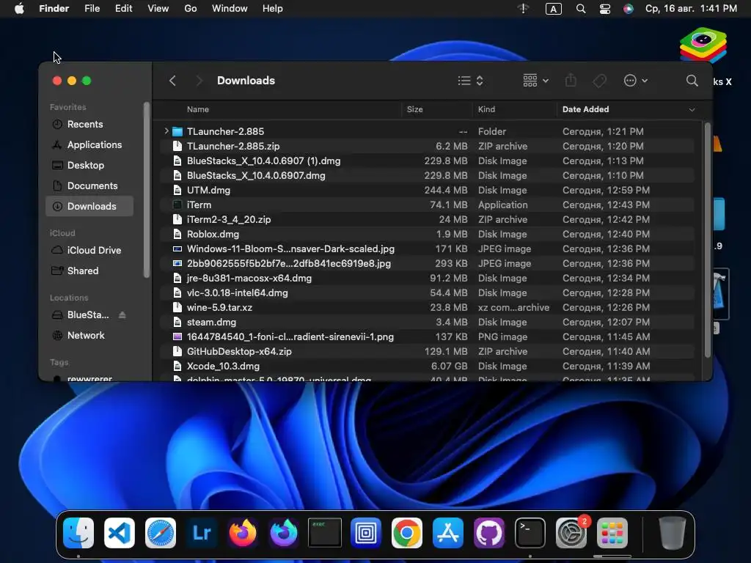Image resolution: width=751 pixels, height=563 pixels.
Task: Sort by the Size column header
Action: click(415, 109)
